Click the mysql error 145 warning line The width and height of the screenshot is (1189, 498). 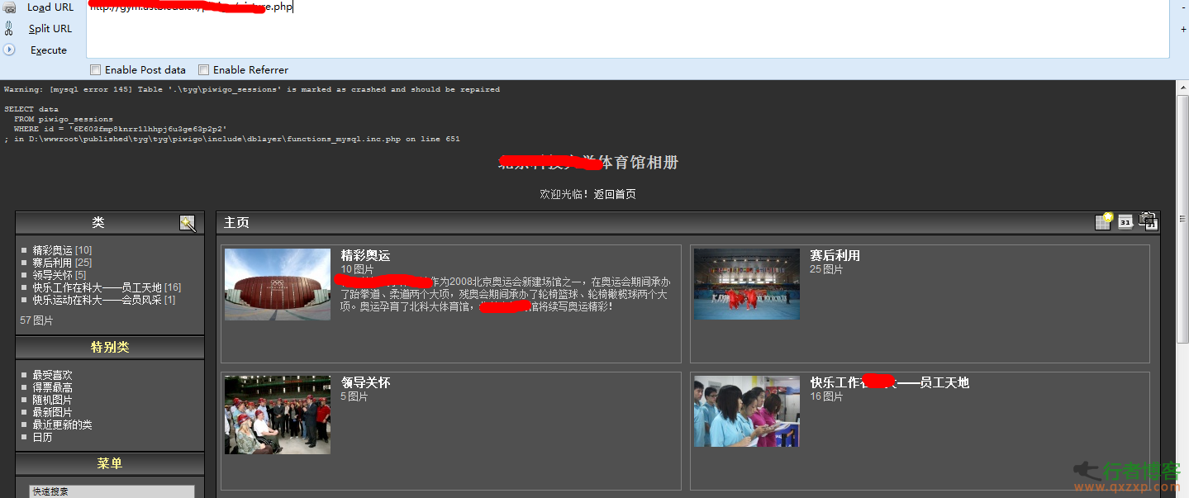tap(252, 89)
